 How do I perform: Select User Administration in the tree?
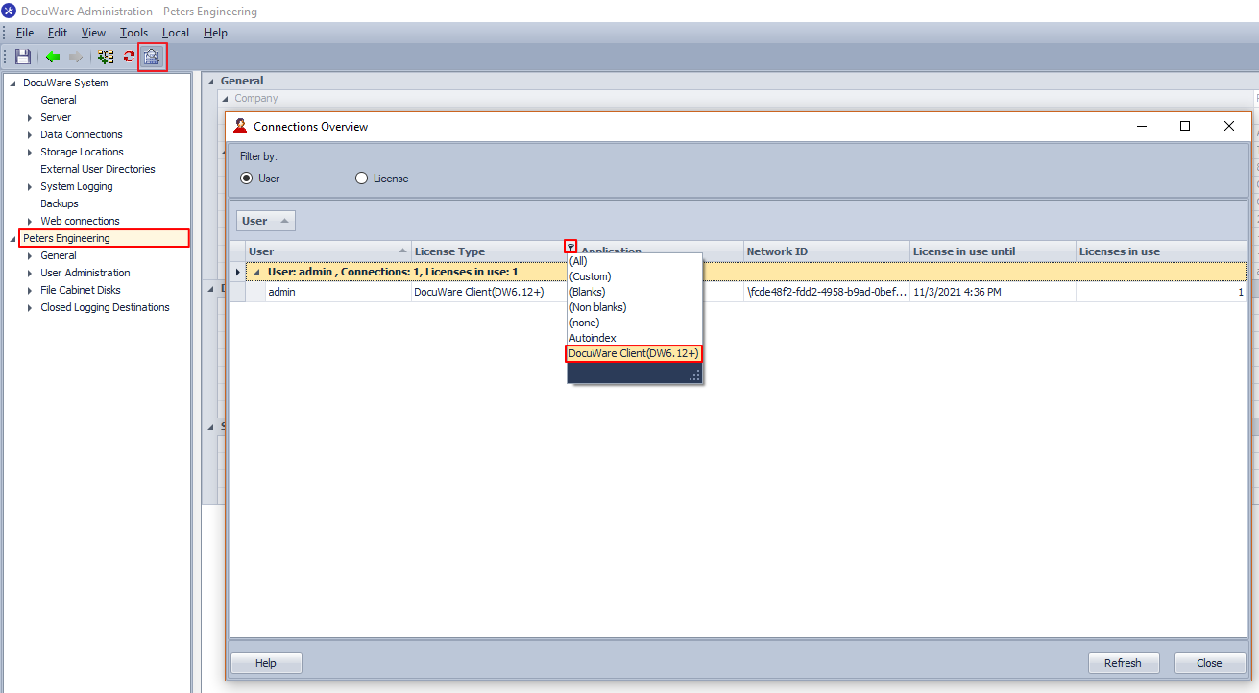pyautogui.click(x=85, y=273)
